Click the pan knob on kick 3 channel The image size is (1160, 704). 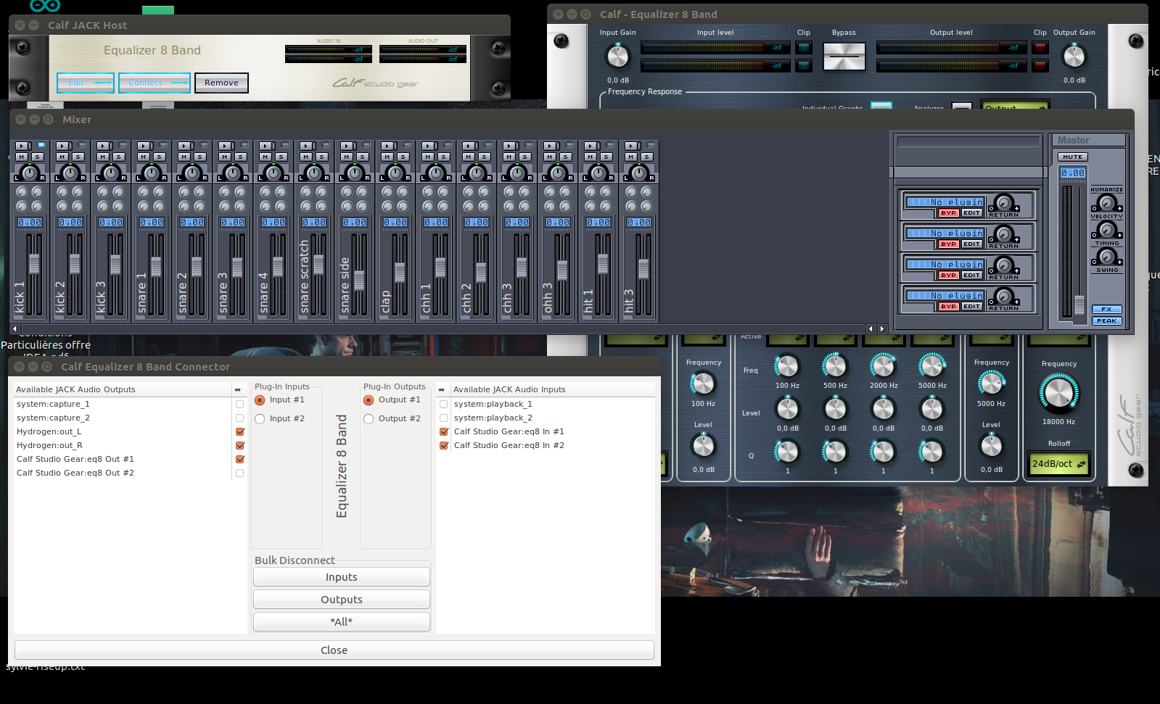pos(111,173)
